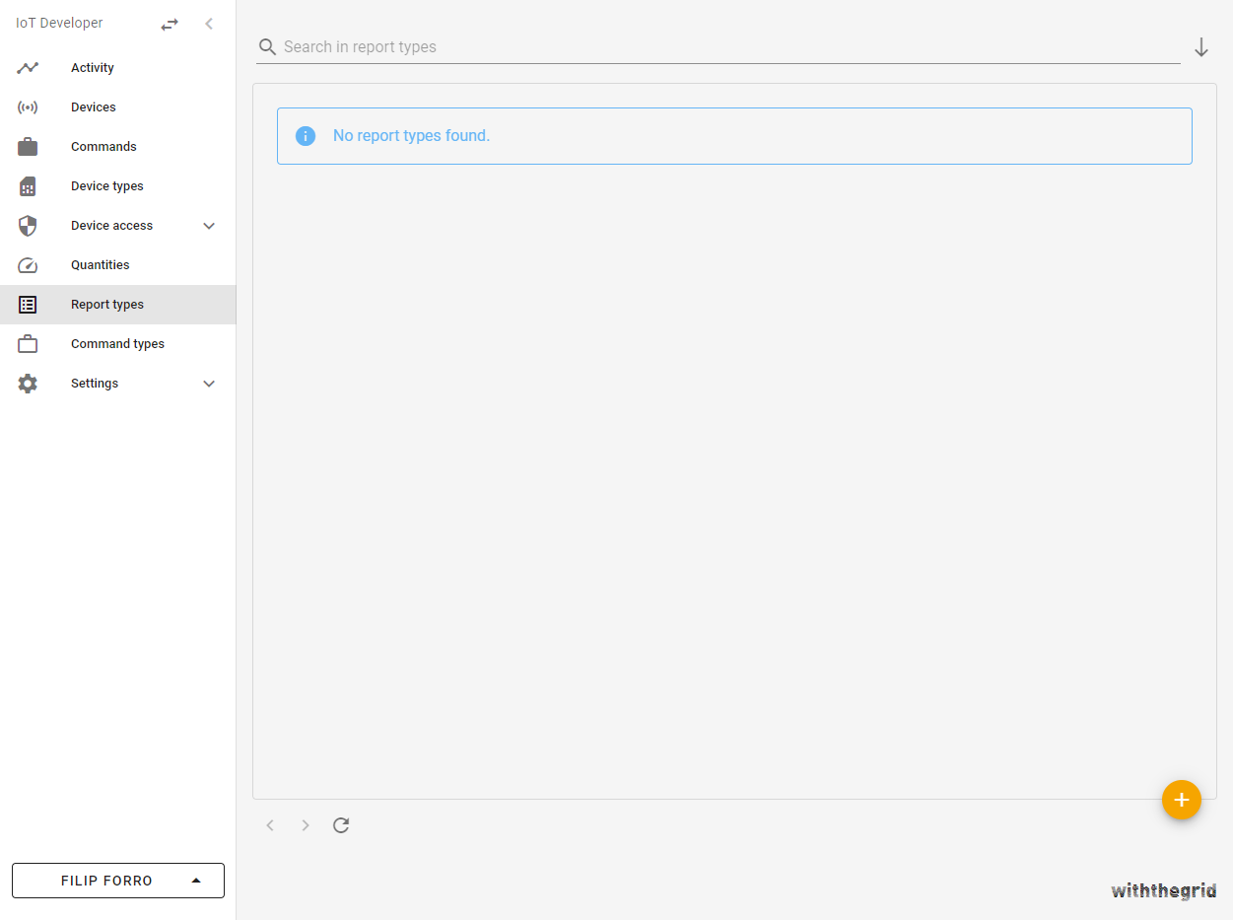Open the Command types menu entry
The image size is (1233, 920).
click(x=116, y=343)
